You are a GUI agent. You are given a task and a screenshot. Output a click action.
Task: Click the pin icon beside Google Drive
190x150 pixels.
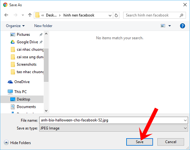click(x=41, y=42)
